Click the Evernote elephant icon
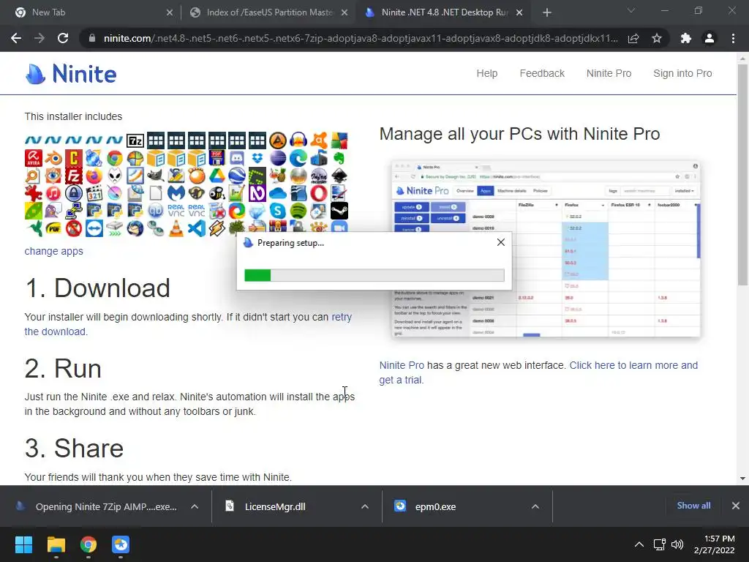Image resolution: width=749 pixels, height=562 pixels. [x=339, y=158]
